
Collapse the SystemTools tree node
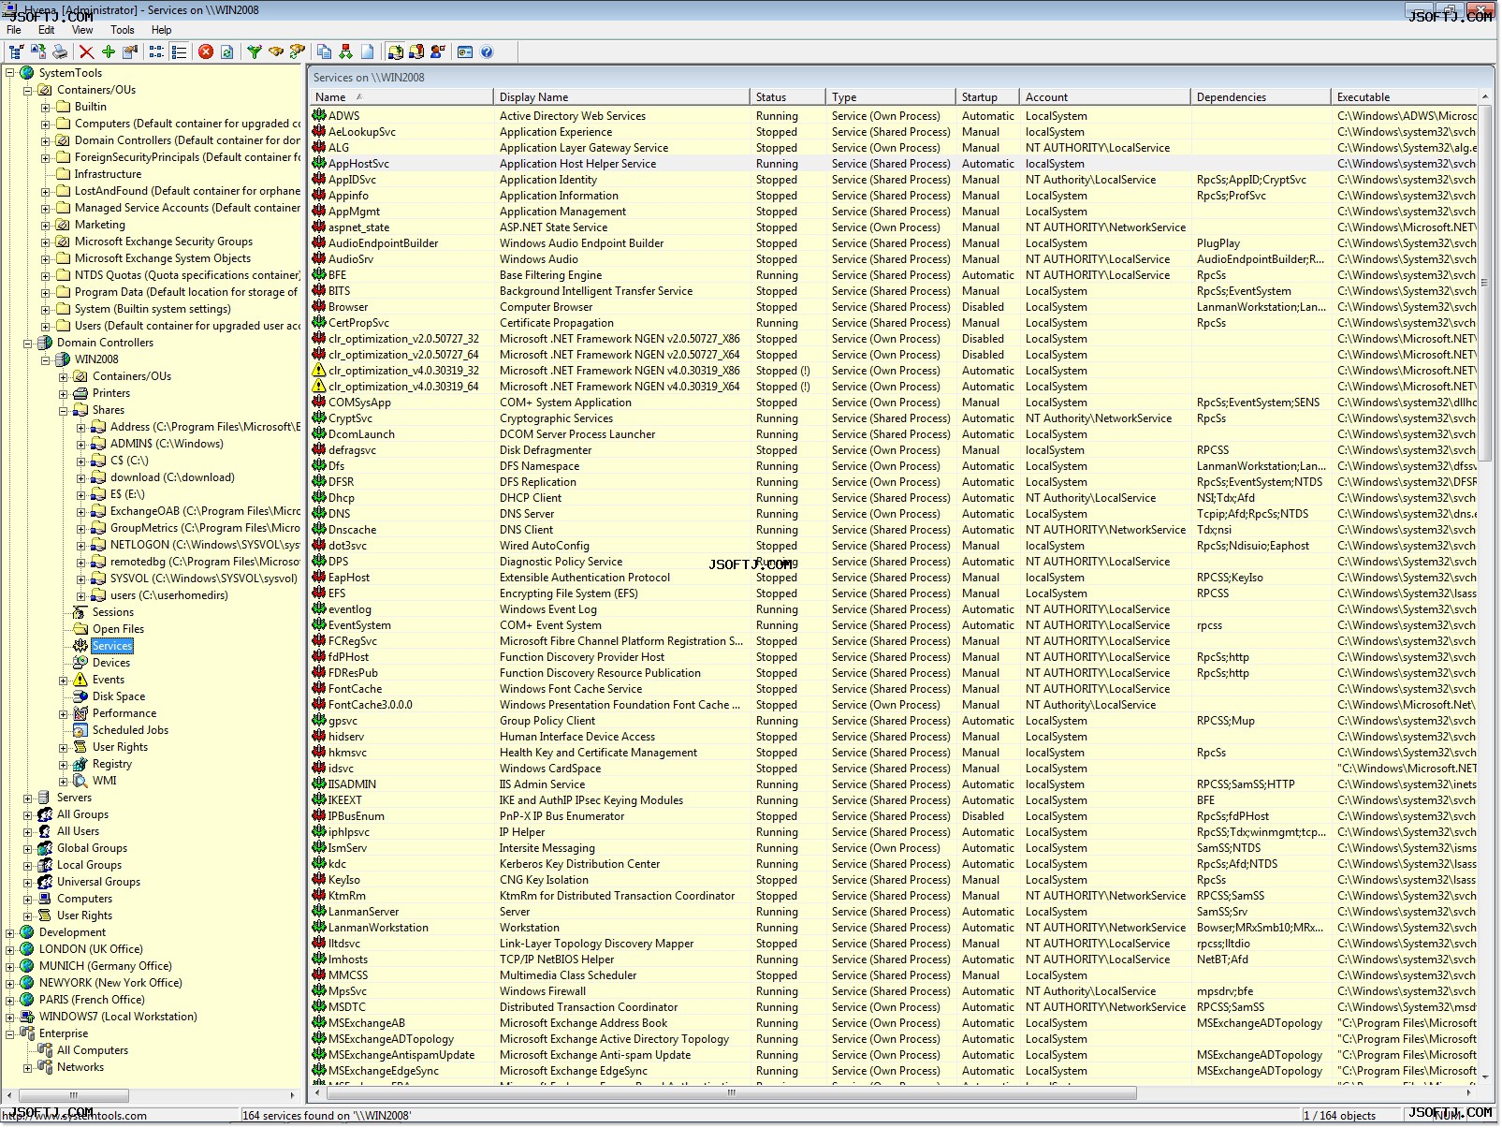pyautogui.click(x=10, y=73)
